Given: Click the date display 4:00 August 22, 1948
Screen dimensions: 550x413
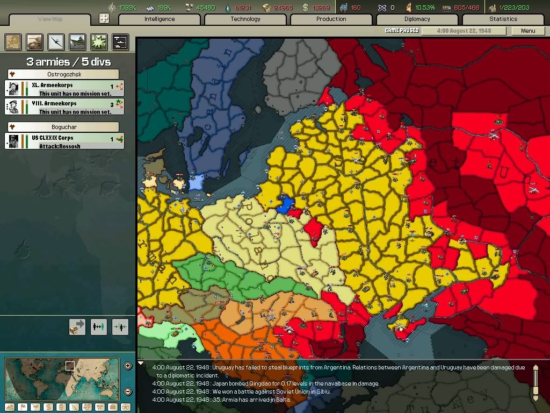Looking at the screenshot, I should [x=464, y=31].
